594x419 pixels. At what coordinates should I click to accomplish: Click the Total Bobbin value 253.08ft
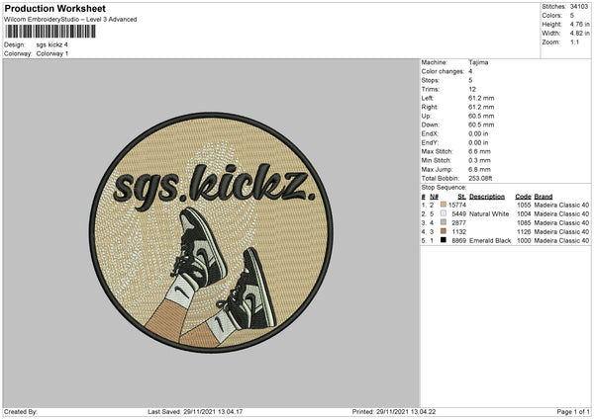[x=480, y=178]
